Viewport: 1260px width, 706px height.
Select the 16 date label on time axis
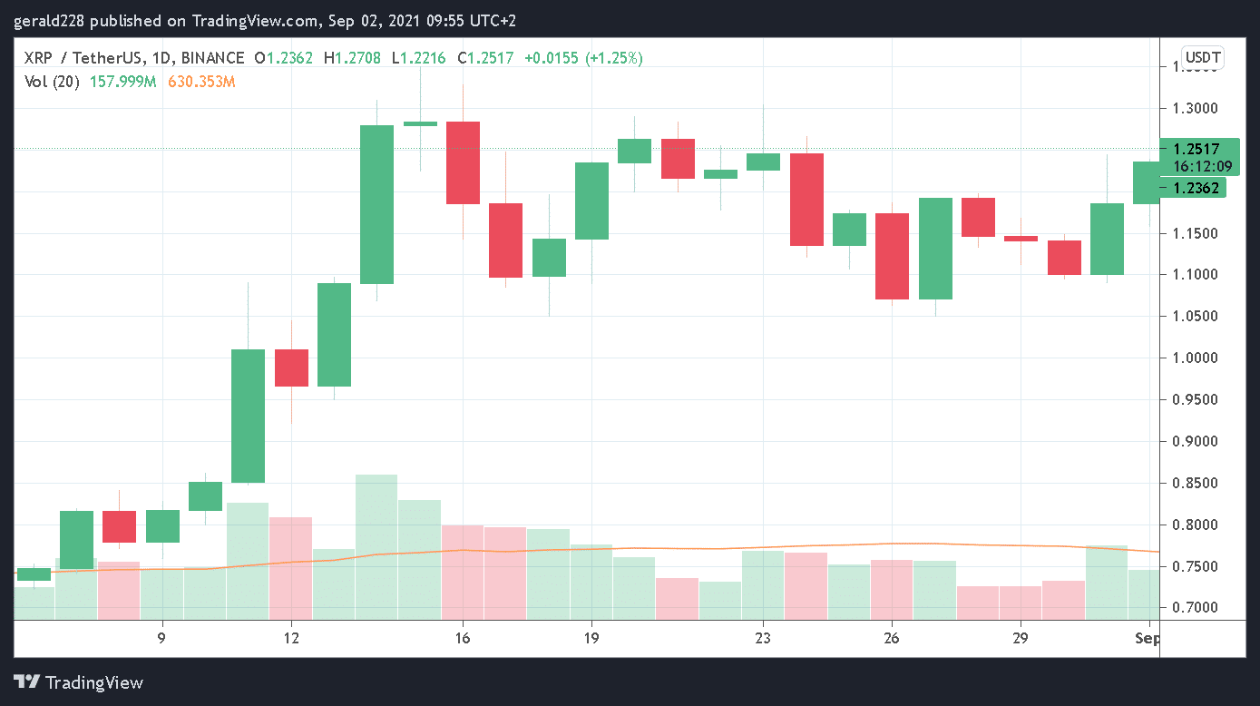click(463, 638)
